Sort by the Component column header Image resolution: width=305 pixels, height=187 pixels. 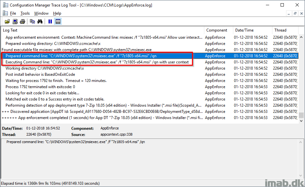pos(218,30)
